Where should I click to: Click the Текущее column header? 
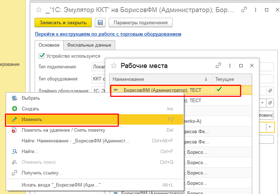232,79
